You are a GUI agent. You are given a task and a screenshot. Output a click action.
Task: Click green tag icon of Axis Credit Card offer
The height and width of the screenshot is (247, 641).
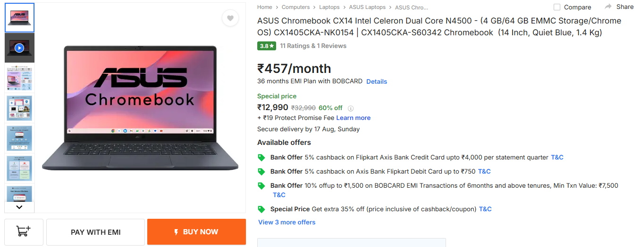point(261,158)
